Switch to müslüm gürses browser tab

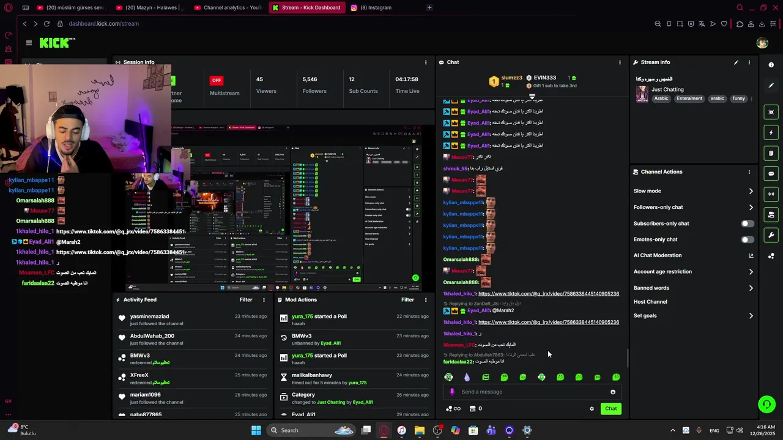click(x=70, y=8)
